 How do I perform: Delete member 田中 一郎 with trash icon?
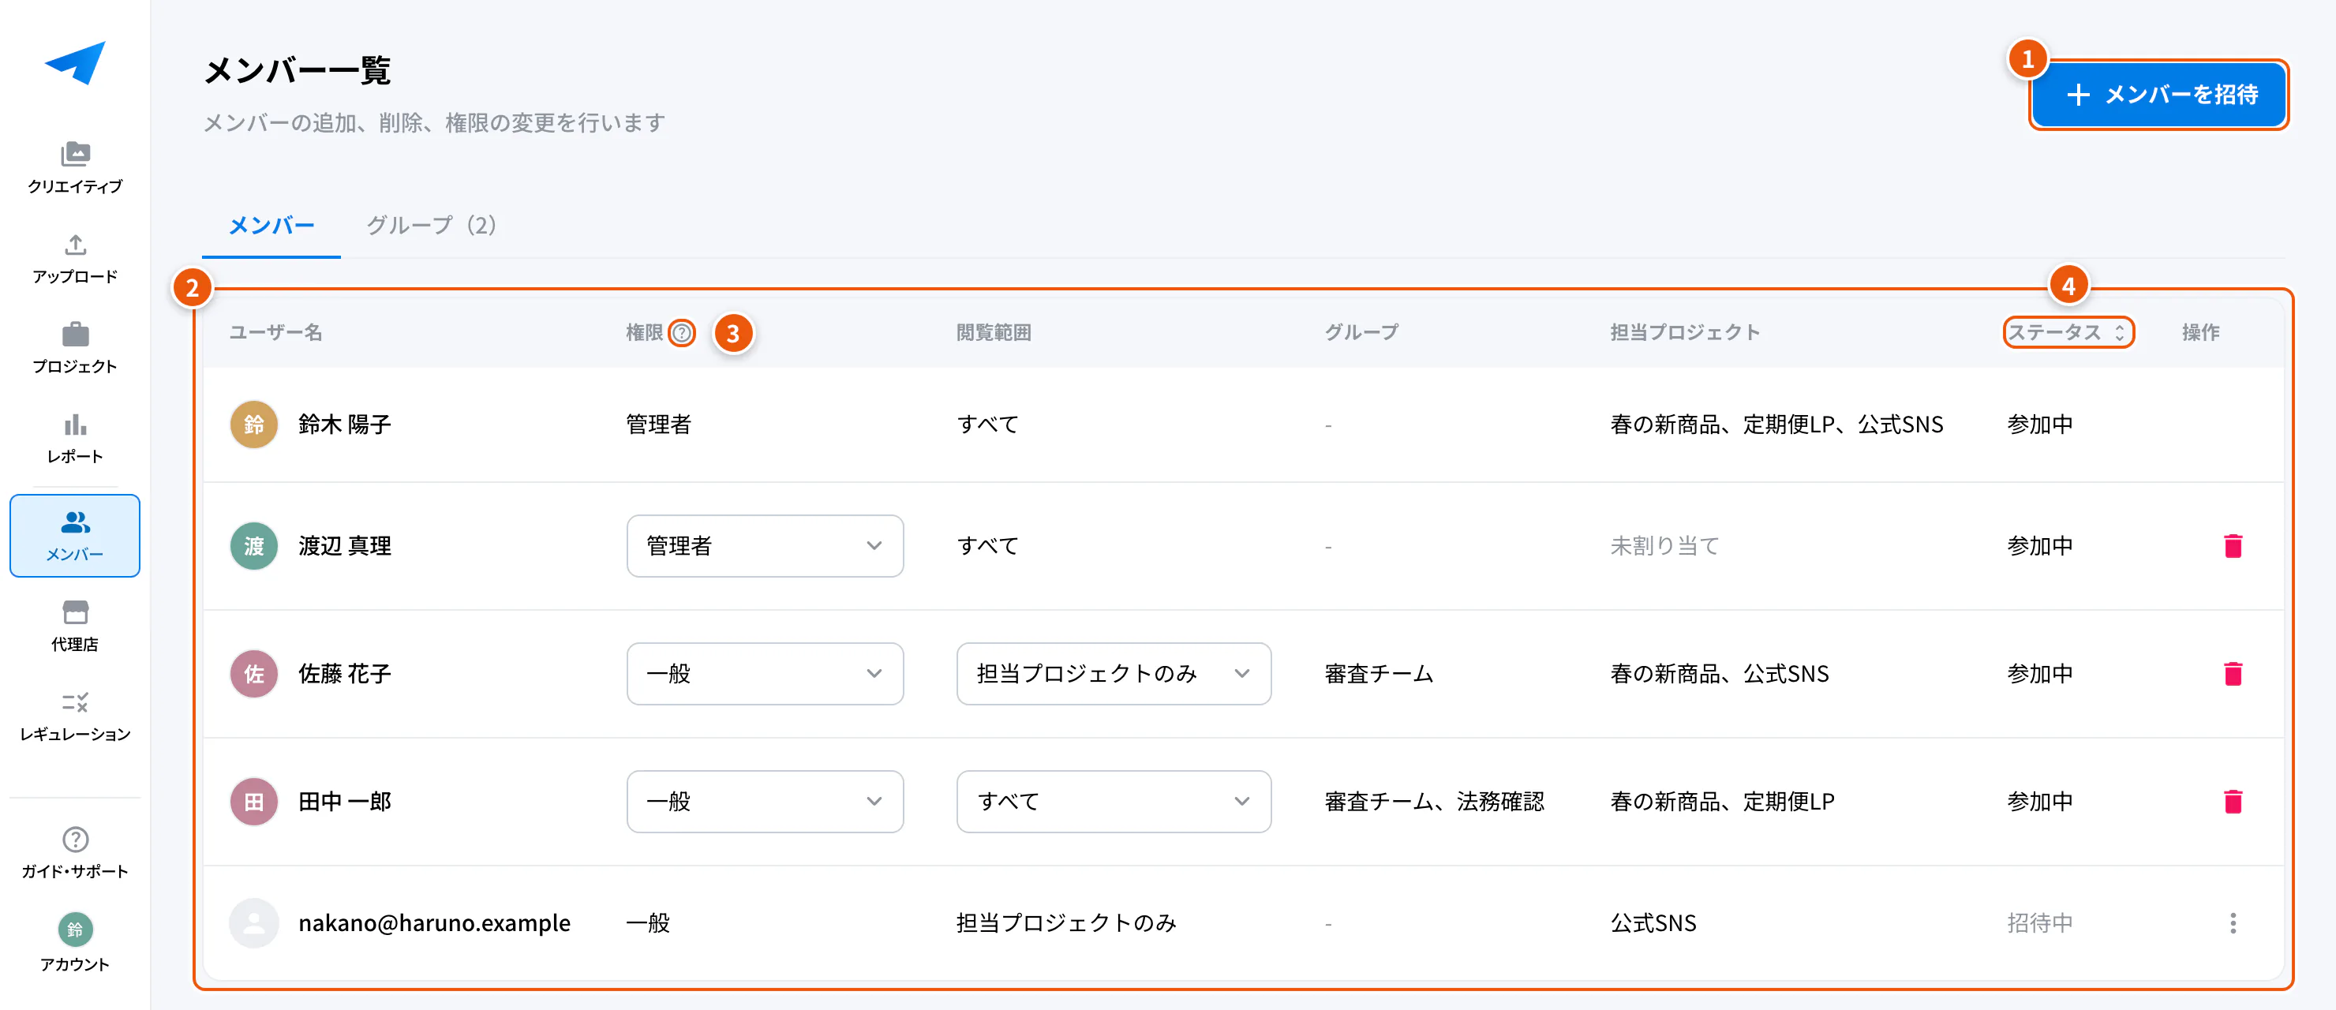pos(2233,802)
